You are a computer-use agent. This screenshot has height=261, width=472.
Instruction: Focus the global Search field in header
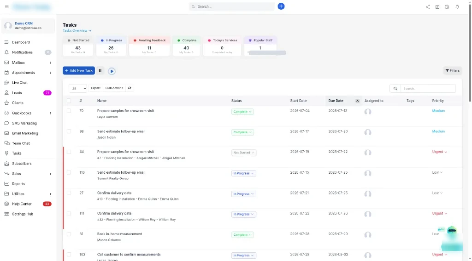click(232, 6)
